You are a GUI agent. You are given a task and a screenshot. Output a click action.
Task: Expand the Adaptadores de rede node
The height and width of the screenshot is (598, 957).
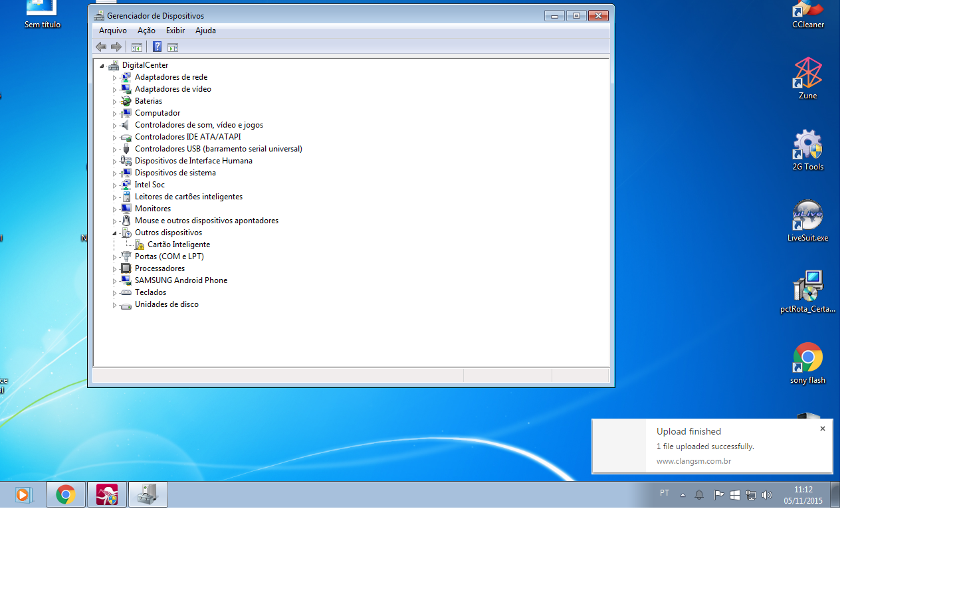click(x=114, y=78)
